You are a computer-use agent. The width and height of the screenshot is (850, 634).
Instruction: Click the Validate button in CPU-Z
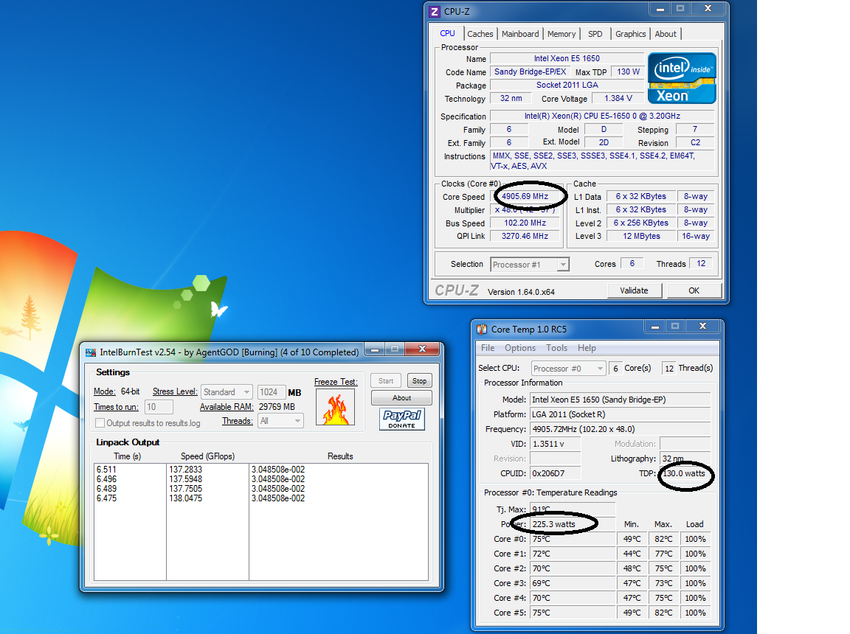[x=635, y=290]
